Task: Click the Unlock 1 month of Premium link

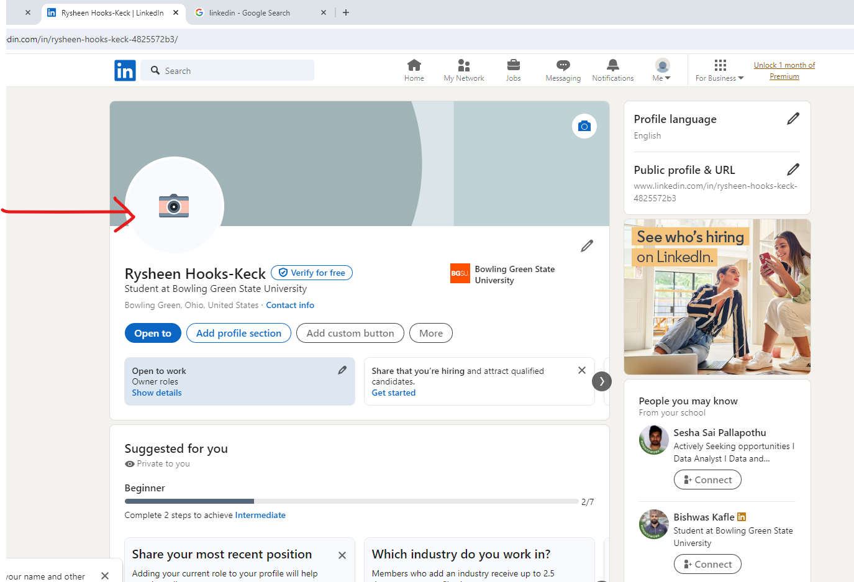Action: [784, 71]
